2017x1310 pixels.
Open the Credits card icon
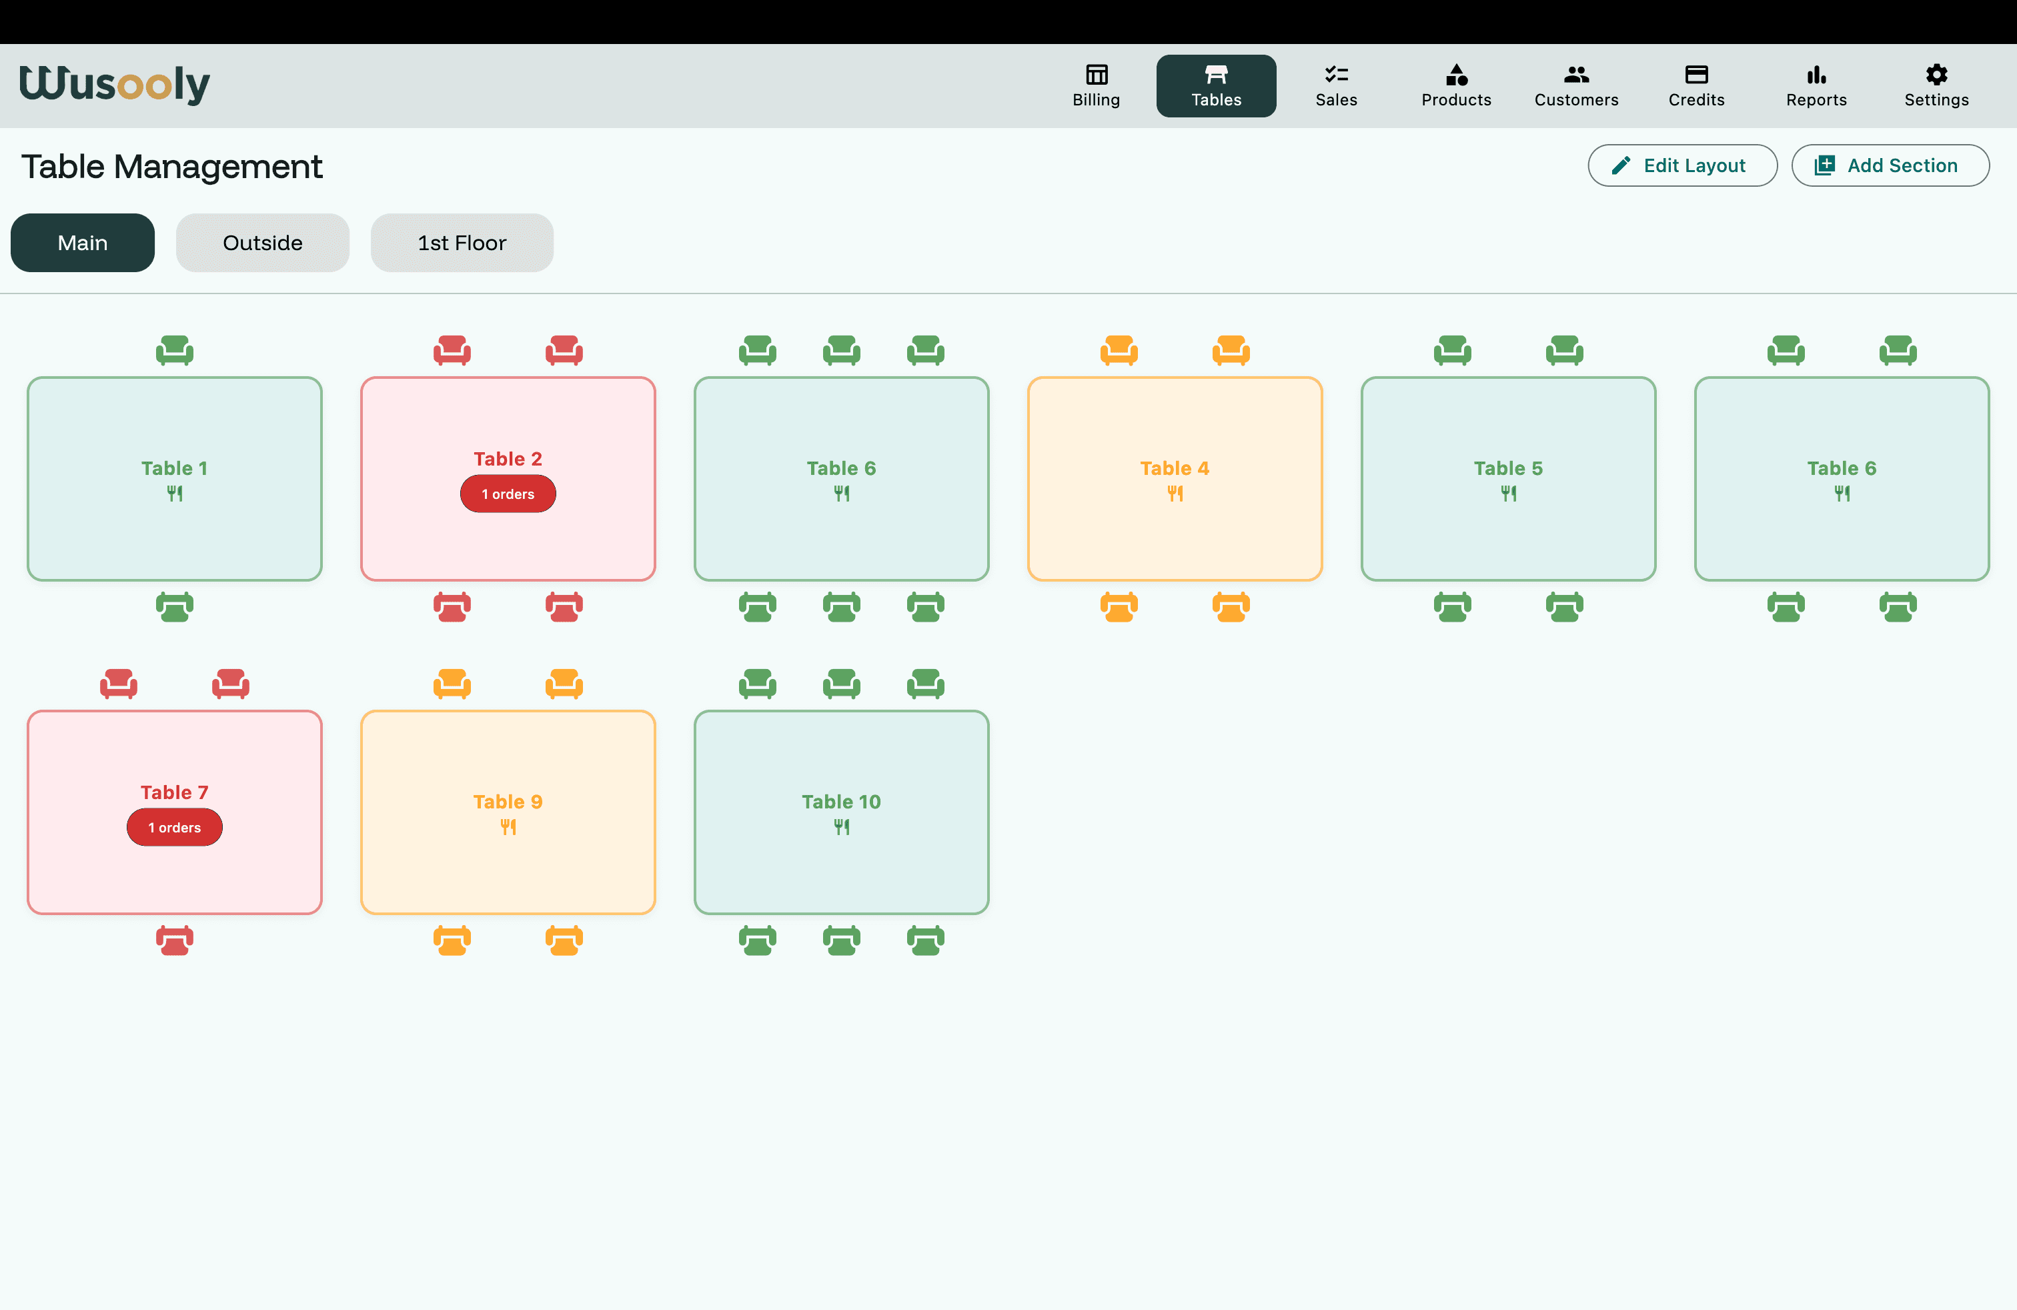[x=1696, y=75]
